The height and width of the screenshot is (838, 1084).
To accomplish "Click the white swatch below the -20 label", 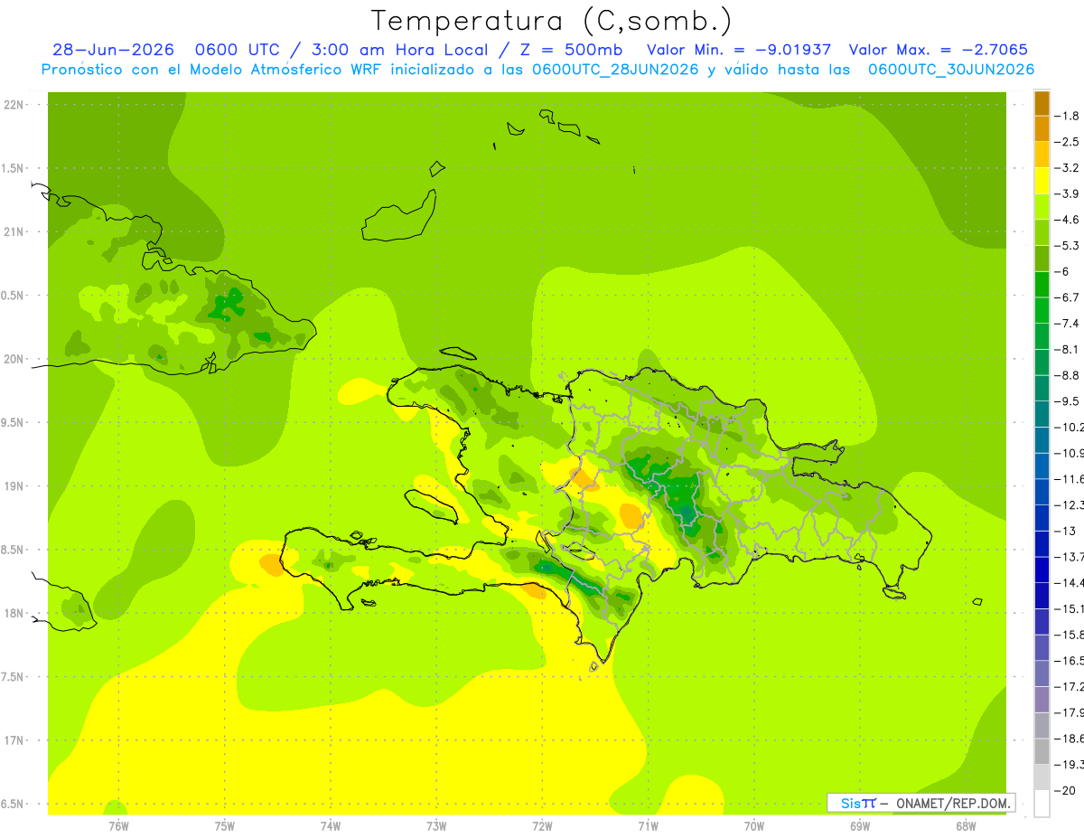I will (1042, 803).
